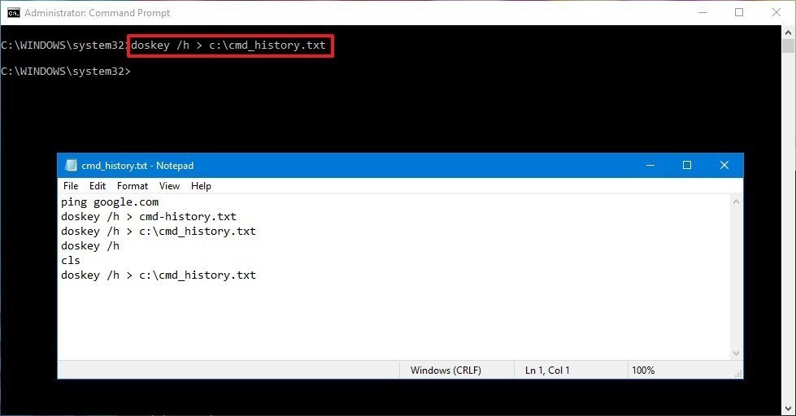Minimize the Command Prompt window
Screen dimensions: 796x416
[x=702, y=13]
